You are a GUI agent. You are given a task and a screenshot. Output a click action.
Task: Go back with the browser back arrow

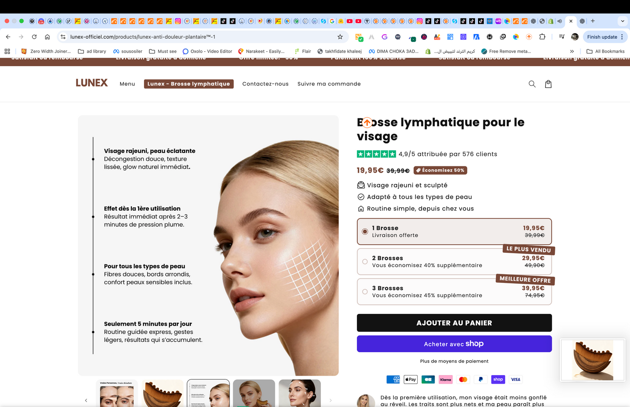pos(8,37)
